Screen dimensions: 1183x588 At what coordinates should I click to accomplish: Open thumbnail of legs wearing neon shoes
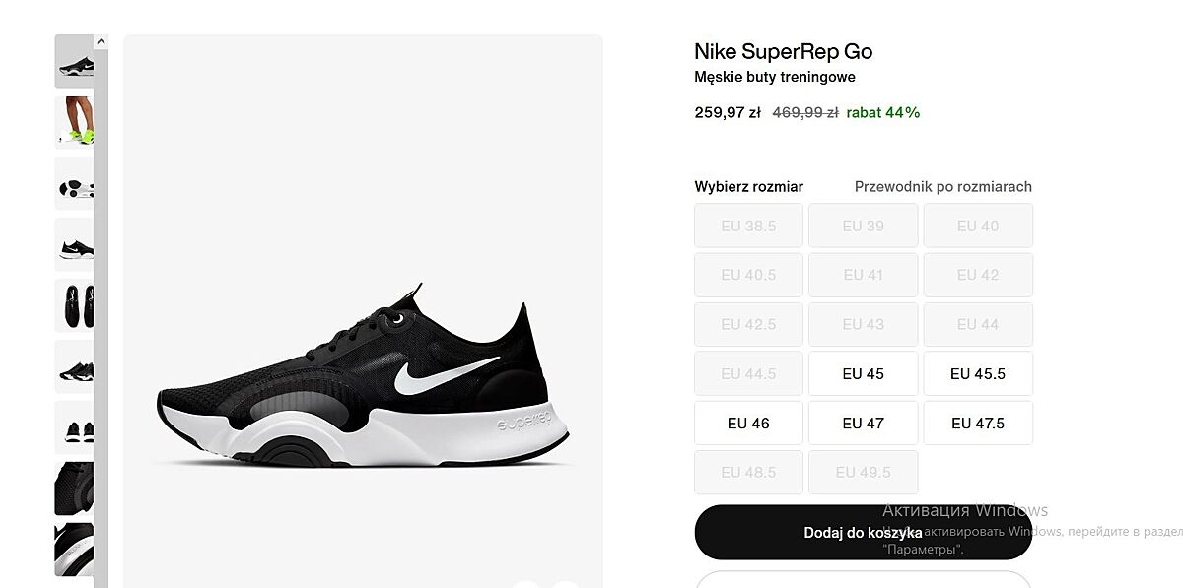click(x=74, y=122)
